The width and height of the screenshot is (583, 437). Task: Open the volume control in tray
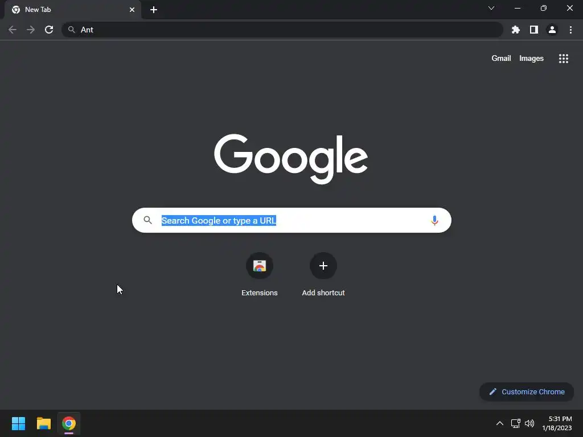[x=529, y=423]
